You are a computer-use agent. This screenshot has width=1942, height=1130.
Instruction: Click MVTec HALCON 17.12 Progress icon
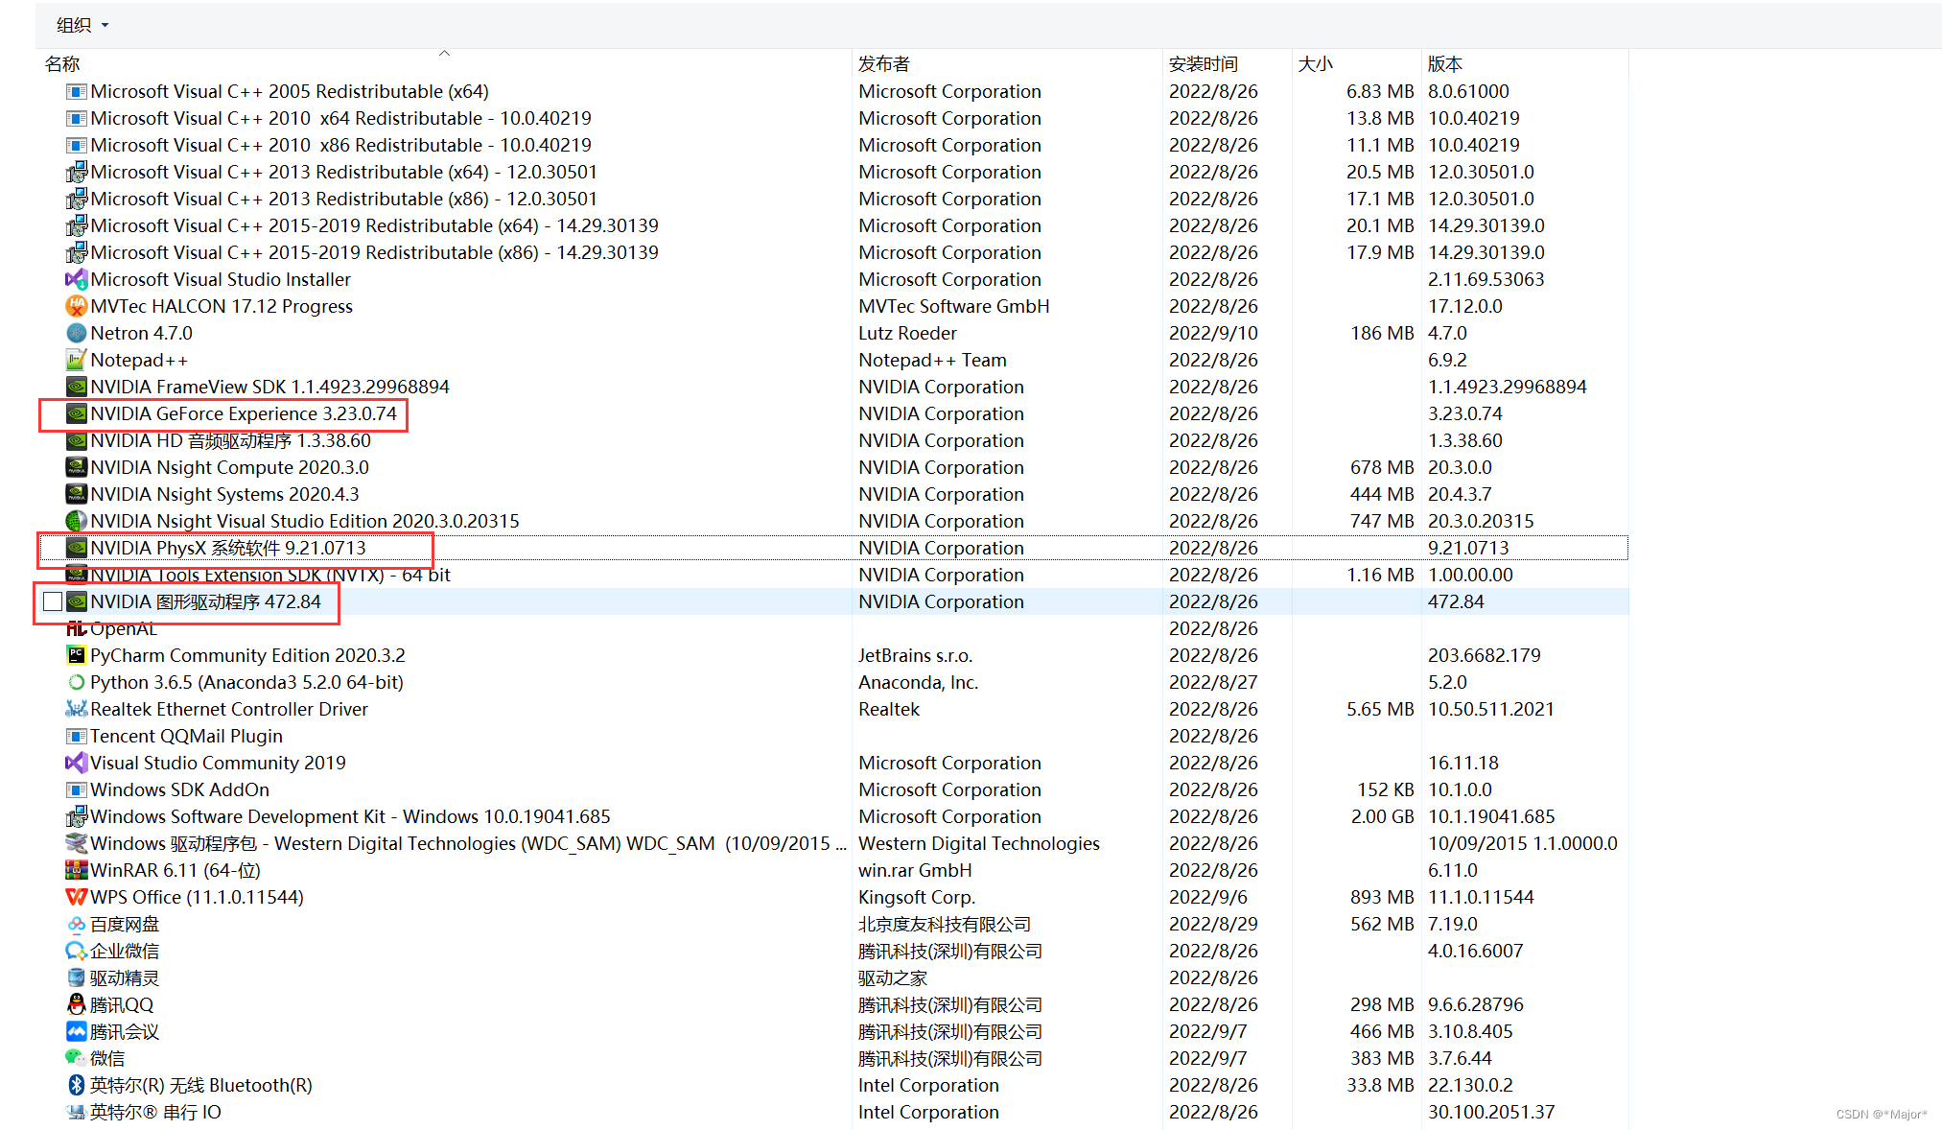(76, 306)
